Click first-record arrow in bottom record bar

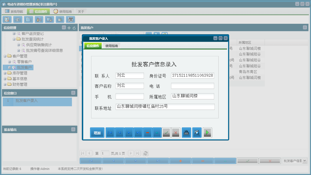coord(91,161)
